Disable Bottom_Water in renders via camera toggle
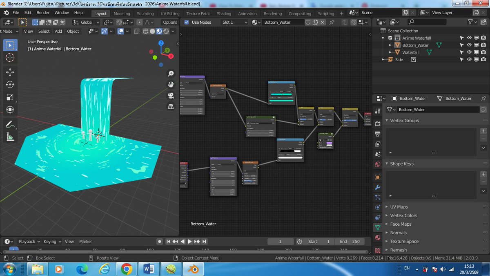 point(483,45)
